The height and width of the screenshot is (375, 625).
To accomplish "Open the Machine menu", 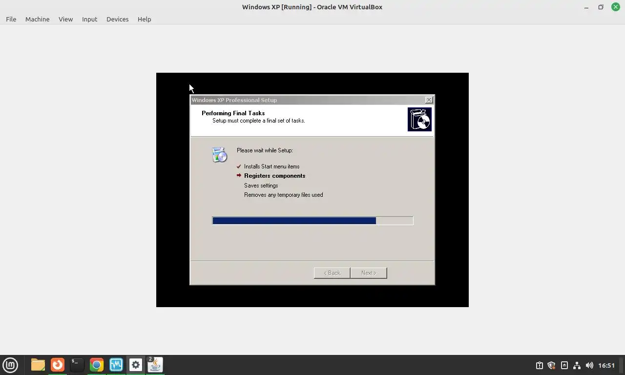I will tap(37, 19).
